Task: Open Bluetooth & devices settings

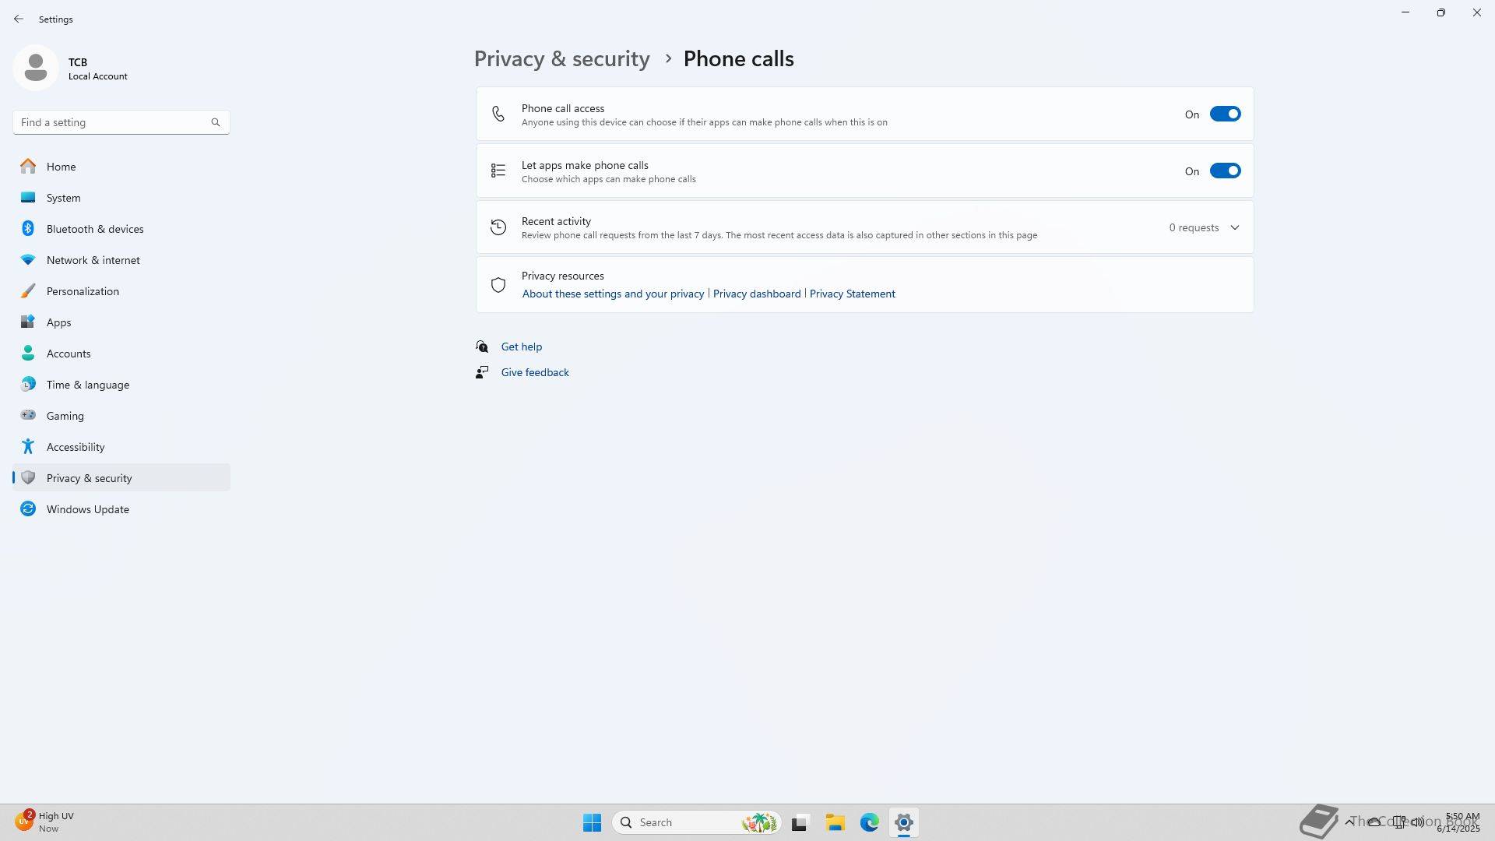Action: click(94, 229)
